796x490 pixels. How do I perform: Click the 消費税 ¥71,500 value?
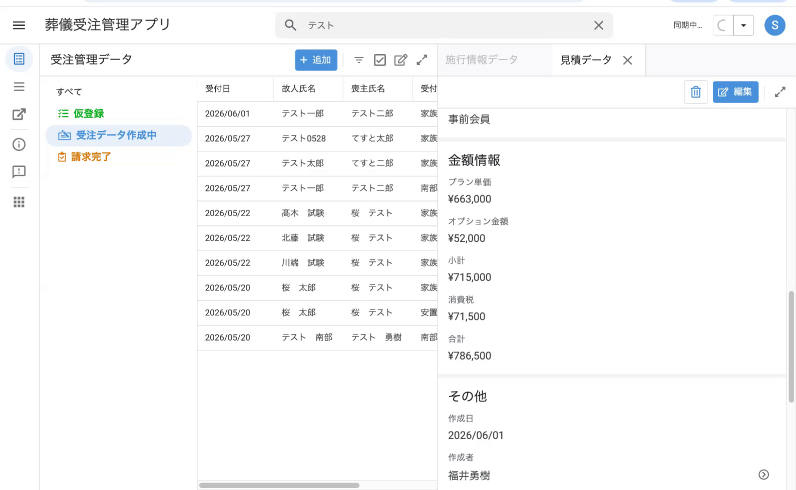(x=467, y=316)
